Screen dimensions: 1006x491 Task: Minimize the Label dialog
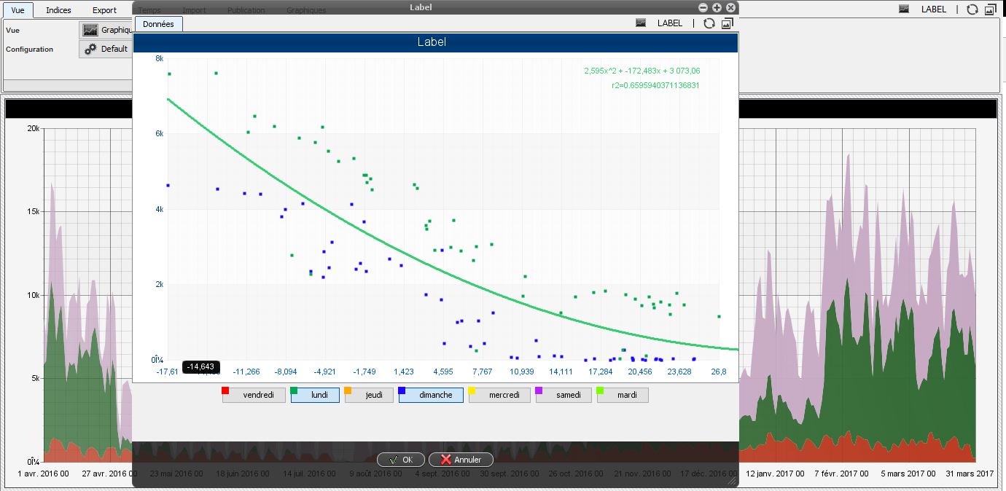(x=703, y=7)
